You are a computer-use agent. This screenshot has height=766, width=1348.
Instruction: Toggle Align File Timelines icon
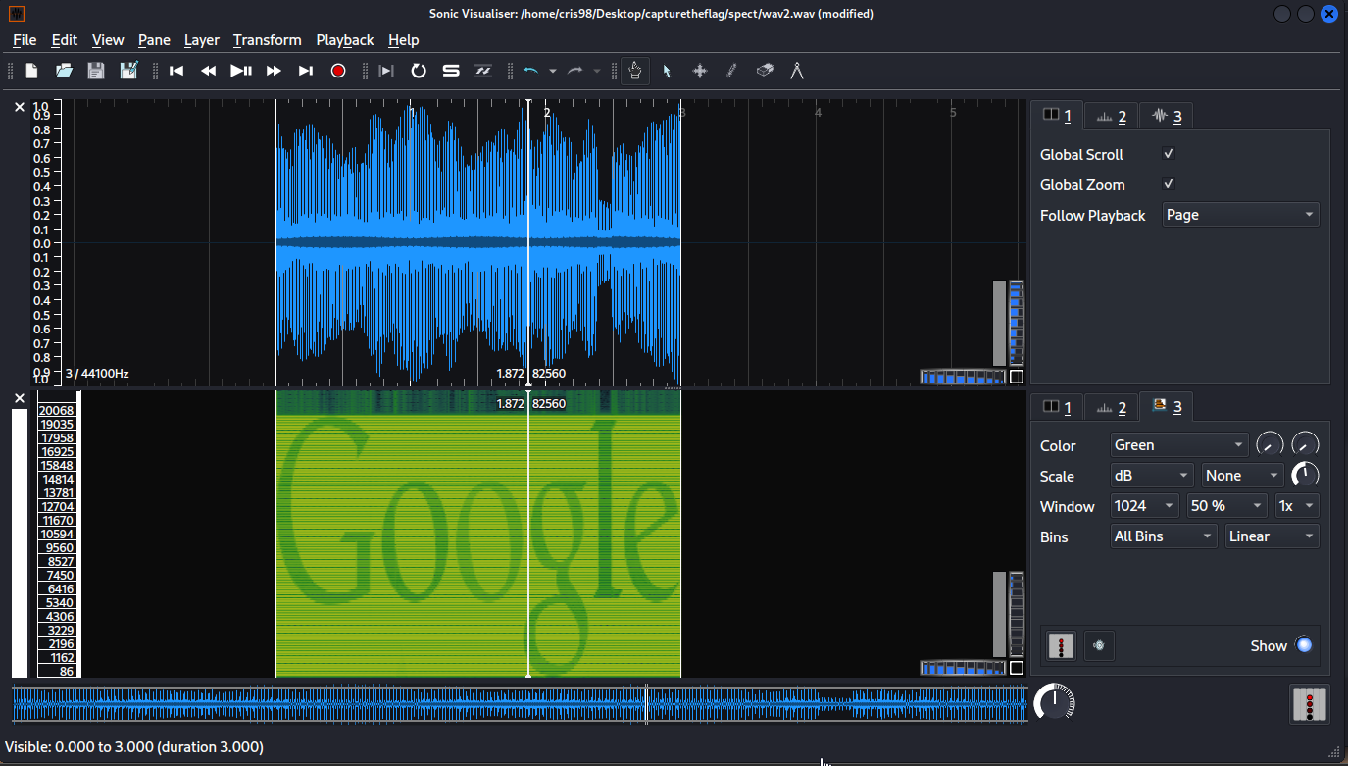click(x=482, y=71)
